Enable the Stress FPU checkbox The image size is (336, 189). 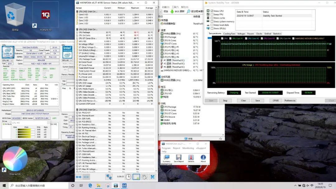click(212, 15)
